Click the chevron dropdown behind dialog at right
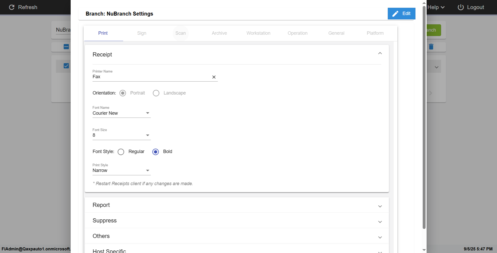This screenshot has width=497, height=253. point(436,67)
